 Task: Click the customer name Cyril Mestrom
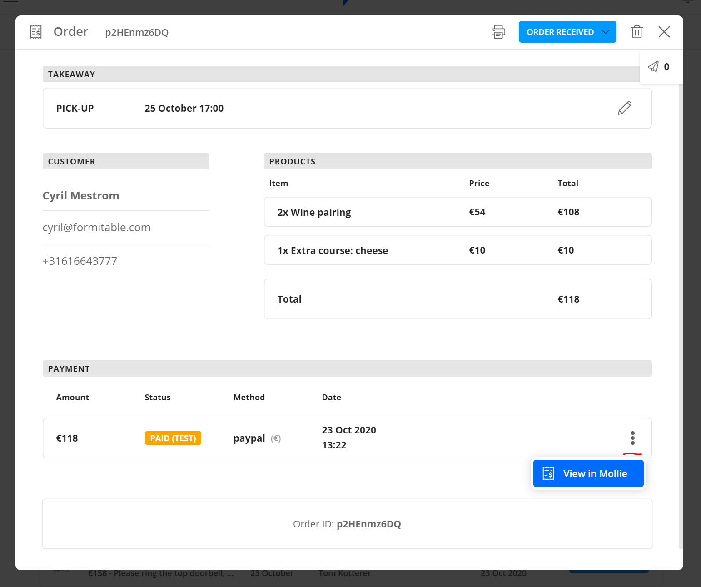coord(81,196)
